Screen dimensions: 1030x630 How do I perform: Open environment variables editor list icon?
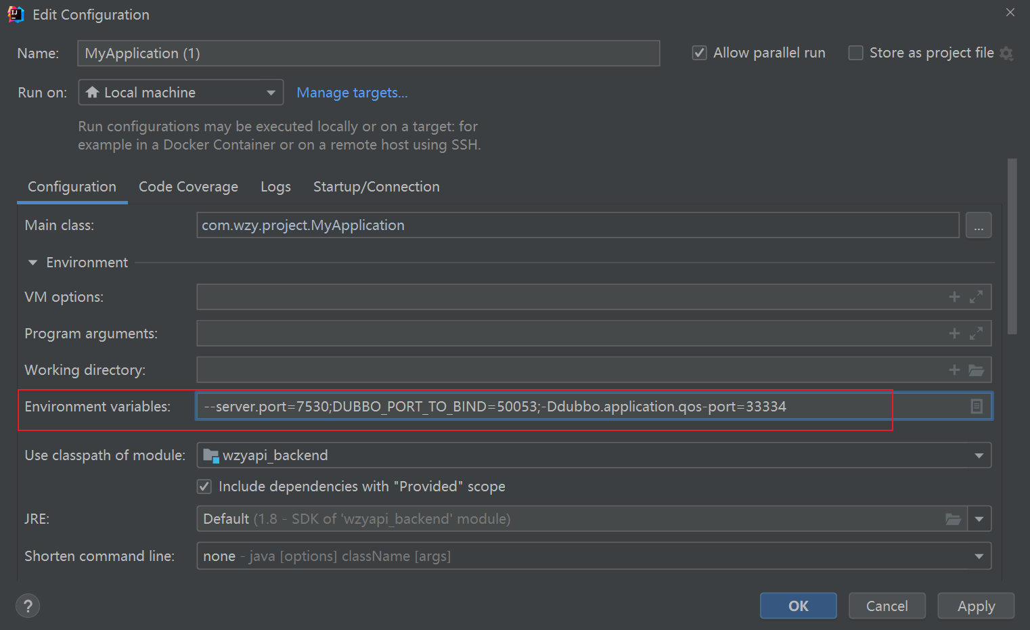pyautogui.click(x=976, y=407)
